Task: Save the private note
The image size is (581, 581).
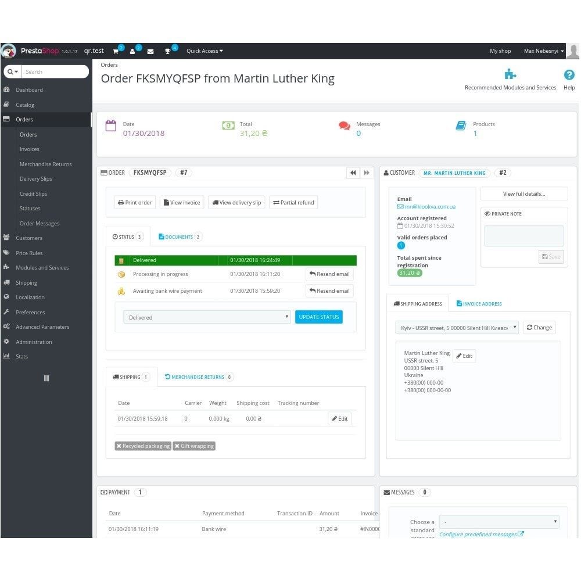Action: pos(551,257)
